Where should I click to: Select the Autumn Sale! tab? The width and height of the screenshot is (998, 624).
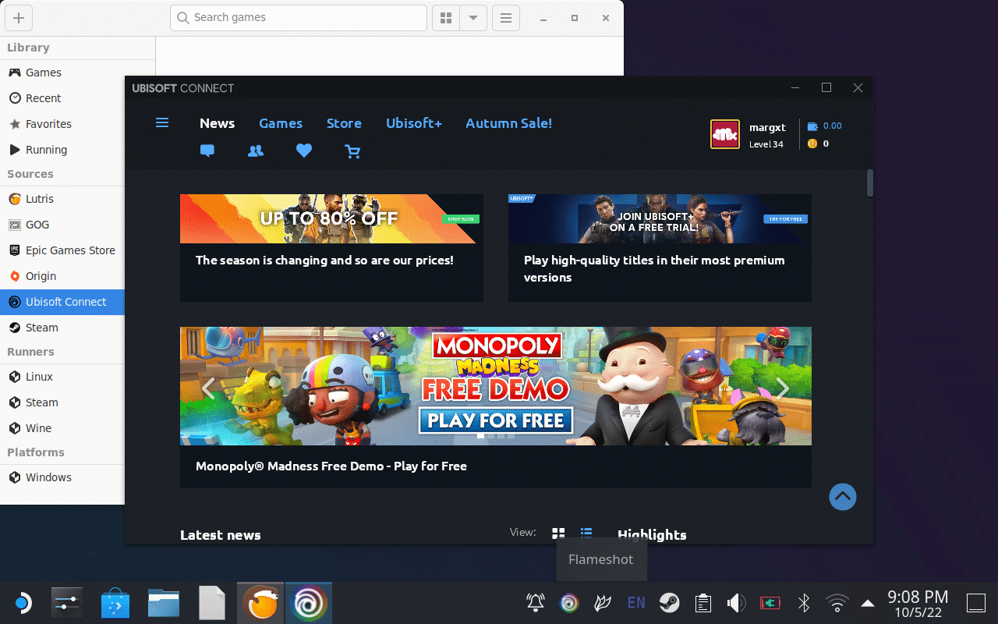pos(509,123)
